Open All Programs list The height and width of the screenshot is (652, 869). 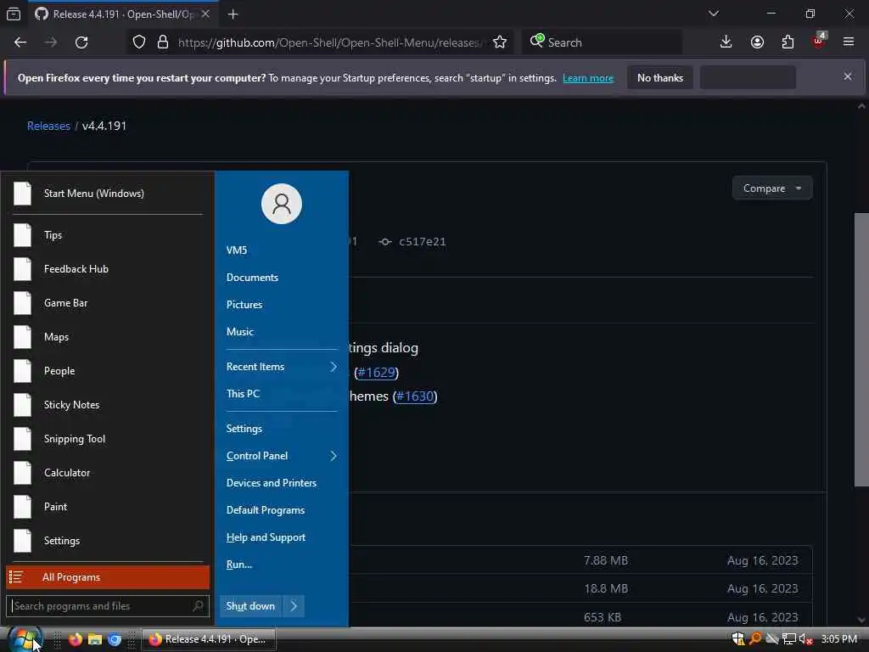pyautogui.click(x=108, y=577)
